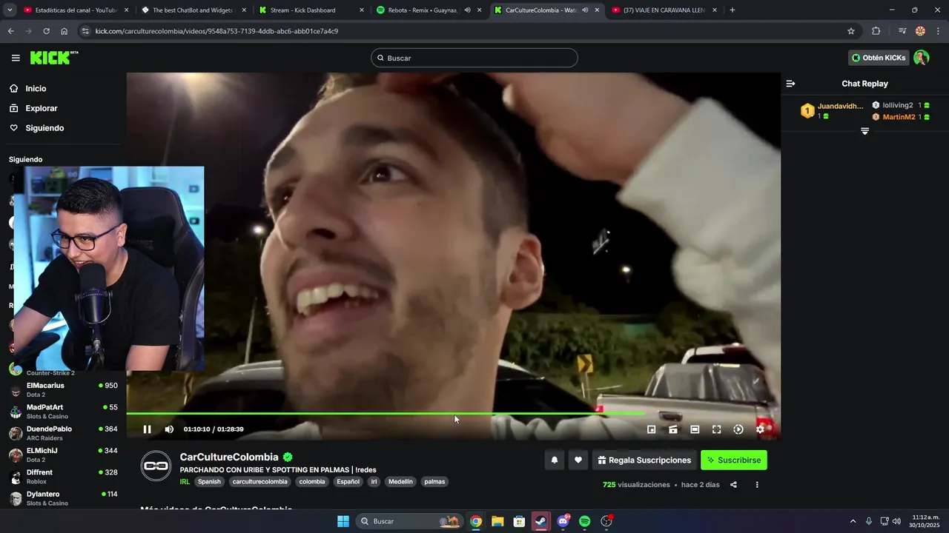Open the video more options menu
This screenshot has height=533, width=949.
tap(757, 485)
